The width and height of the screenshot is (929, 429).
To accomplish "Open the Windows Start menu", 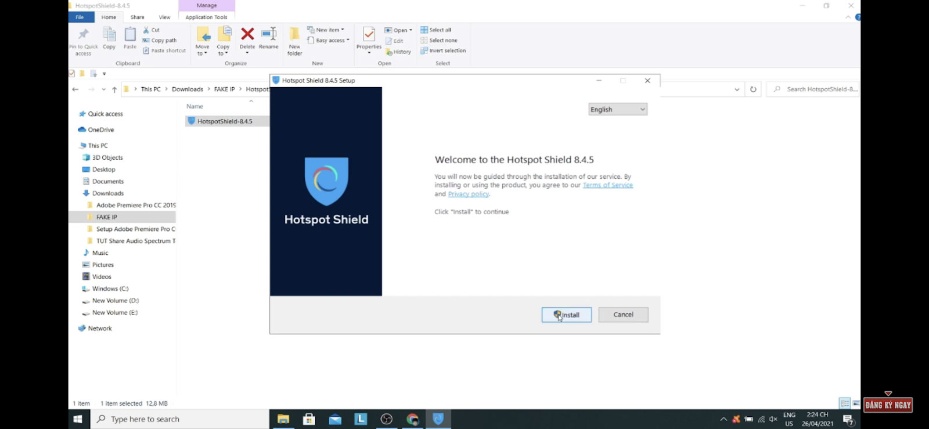I will pyautogui.click(x=78, y=419).
